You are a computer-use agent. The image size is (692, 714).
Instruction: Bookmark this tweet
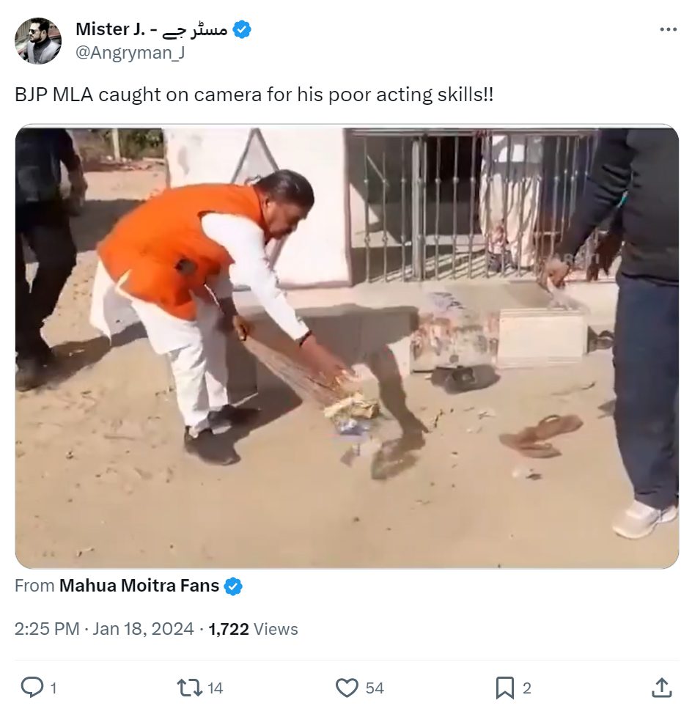coord(504,688)
